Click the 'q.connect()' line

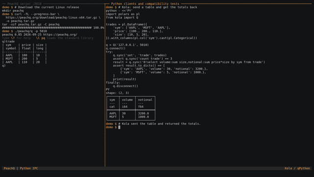(x=116, y=48)
